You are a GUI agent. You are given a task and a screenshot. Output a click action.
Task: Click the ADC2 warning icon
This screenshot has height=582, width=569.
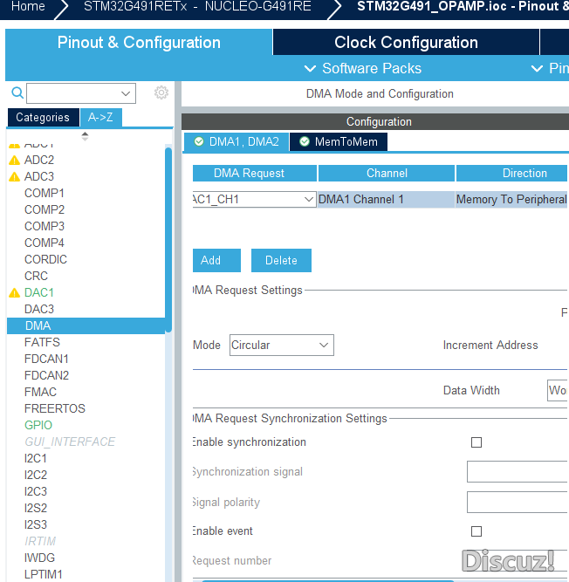tap(14, 161)
